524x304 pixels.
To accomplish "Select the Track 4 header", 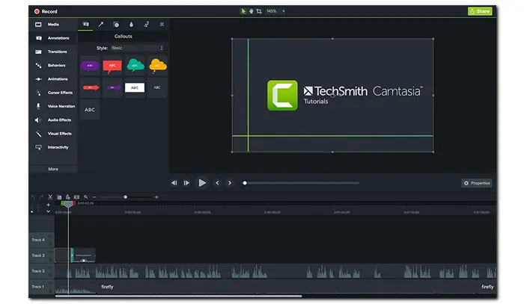I will (x=41, y=240).
